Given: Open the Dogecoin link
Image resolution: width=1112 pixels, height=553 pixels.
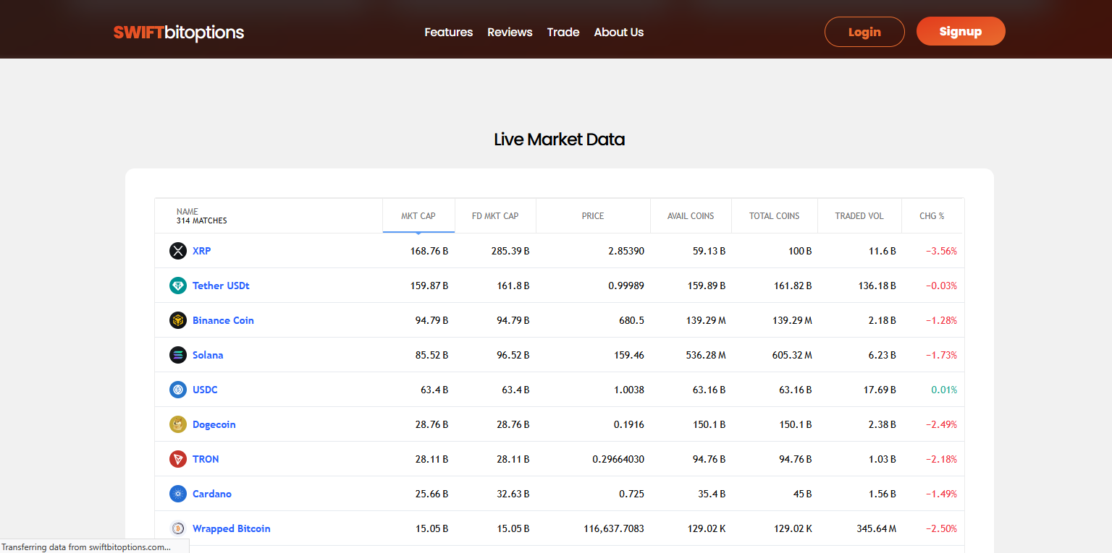Looking at the screenshot, I should (x=214, y=424).
